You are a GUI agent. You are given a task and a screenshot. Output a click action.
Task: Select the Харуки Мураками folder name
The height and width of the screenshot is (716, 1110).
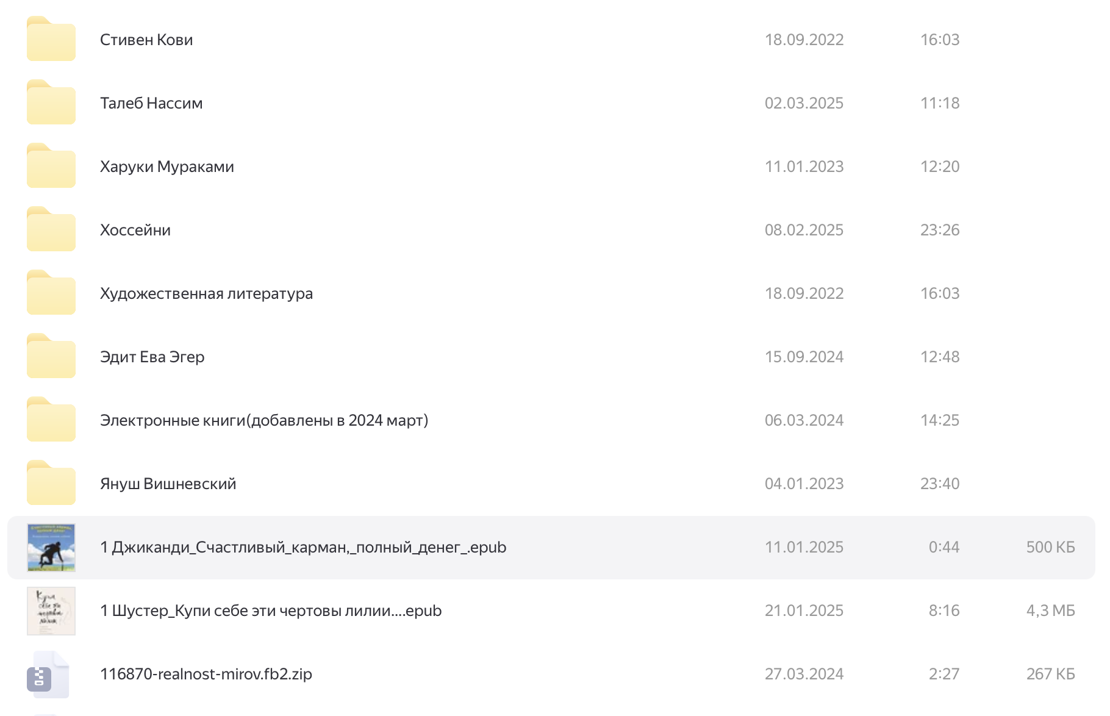point(167,166)
